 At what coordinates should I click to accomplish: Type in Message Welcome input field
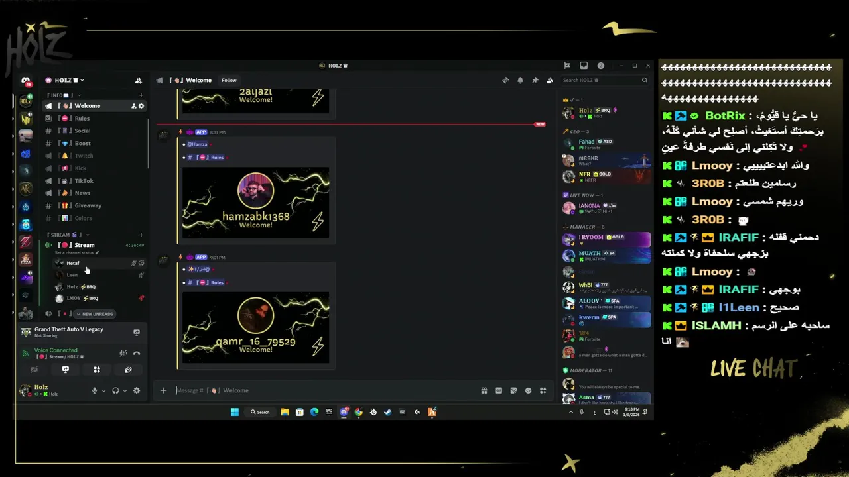[325, 390]
